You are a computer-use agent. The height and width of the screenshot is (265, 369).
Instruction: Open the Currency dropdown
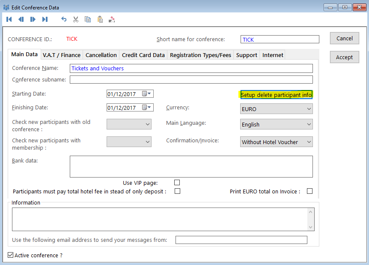[276, 109]
